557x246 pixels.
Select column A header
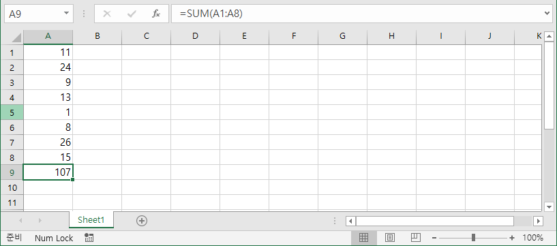click(48, 37)
